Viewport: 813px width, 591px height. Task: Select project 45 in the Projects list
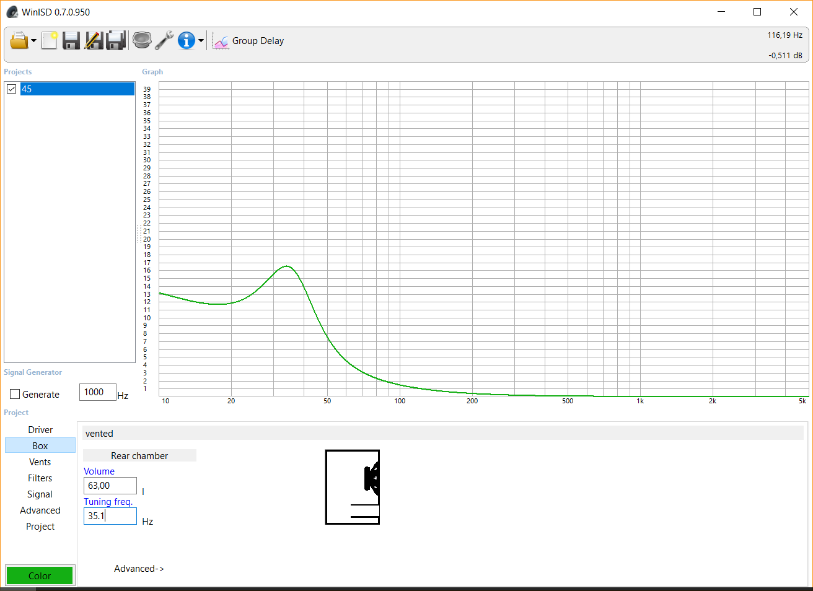click(x=77, y=89)
